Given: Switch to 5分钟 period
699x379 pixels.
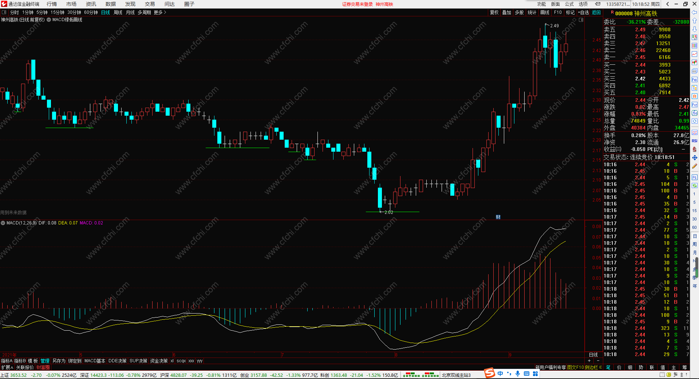Looking at the screenshot, I should click(42, 12).
